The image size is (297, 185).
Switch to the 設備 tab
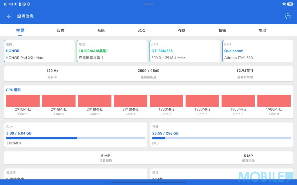[x=61, y=30]
